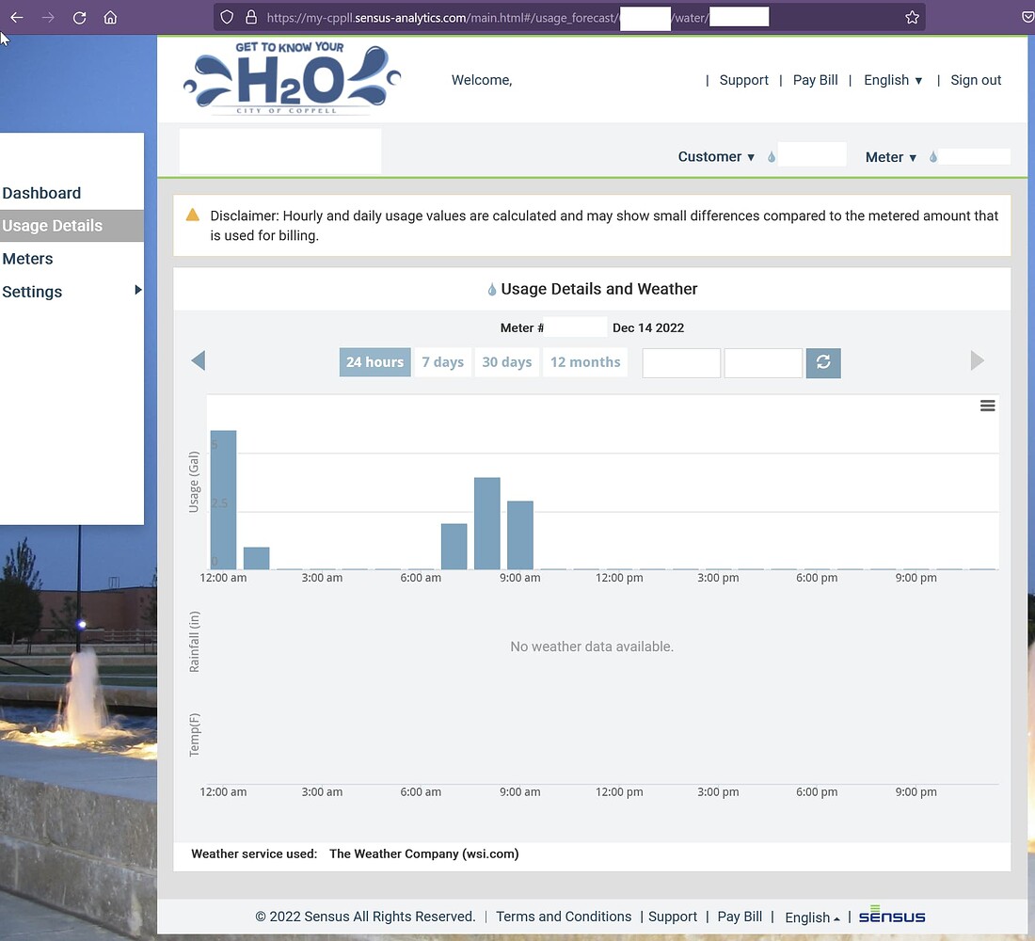Click the H2O City of Coppell logo
The height and width of the screenshot is (941, 1035).
tap(290, 79)
